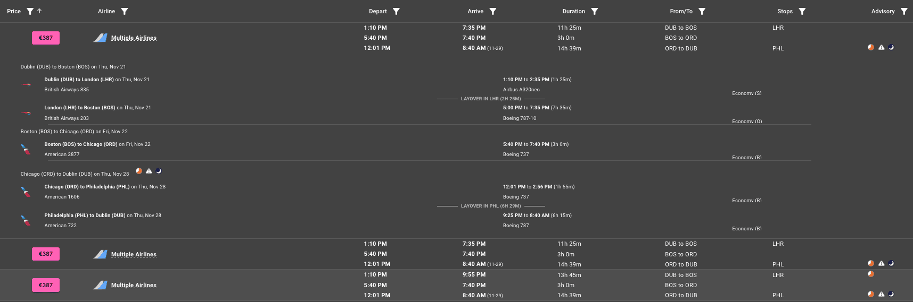
Task: Click the British Airways 835 airline logo
Action: click(26, 84)
